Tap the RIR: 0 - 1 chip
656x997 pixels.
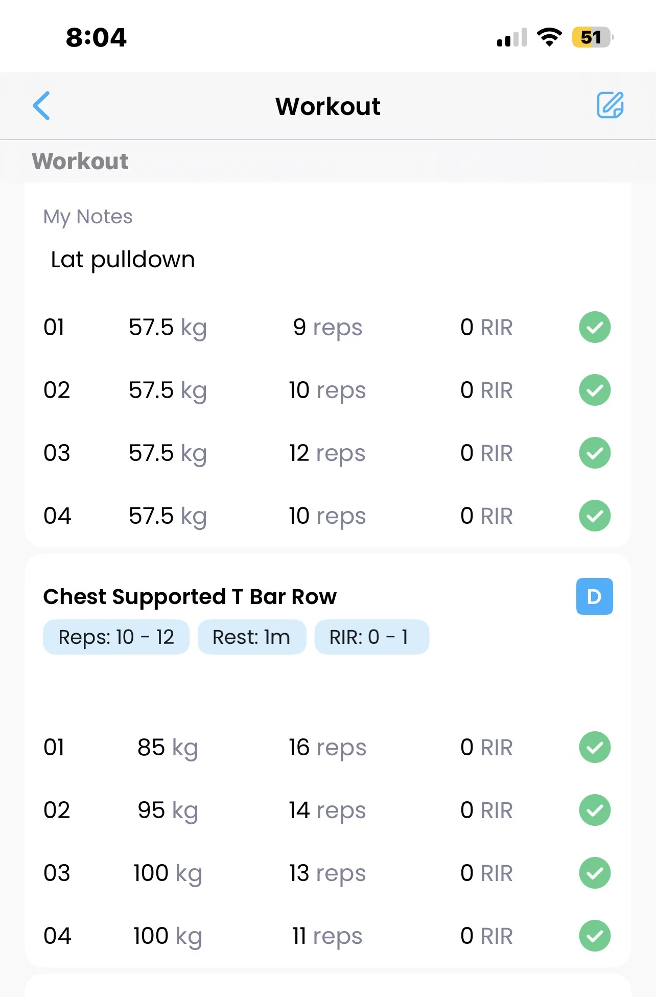371,637
